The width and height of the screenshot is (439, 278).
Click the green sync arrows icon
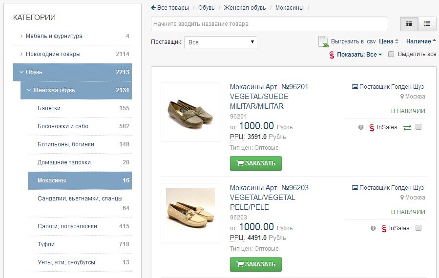407,127
